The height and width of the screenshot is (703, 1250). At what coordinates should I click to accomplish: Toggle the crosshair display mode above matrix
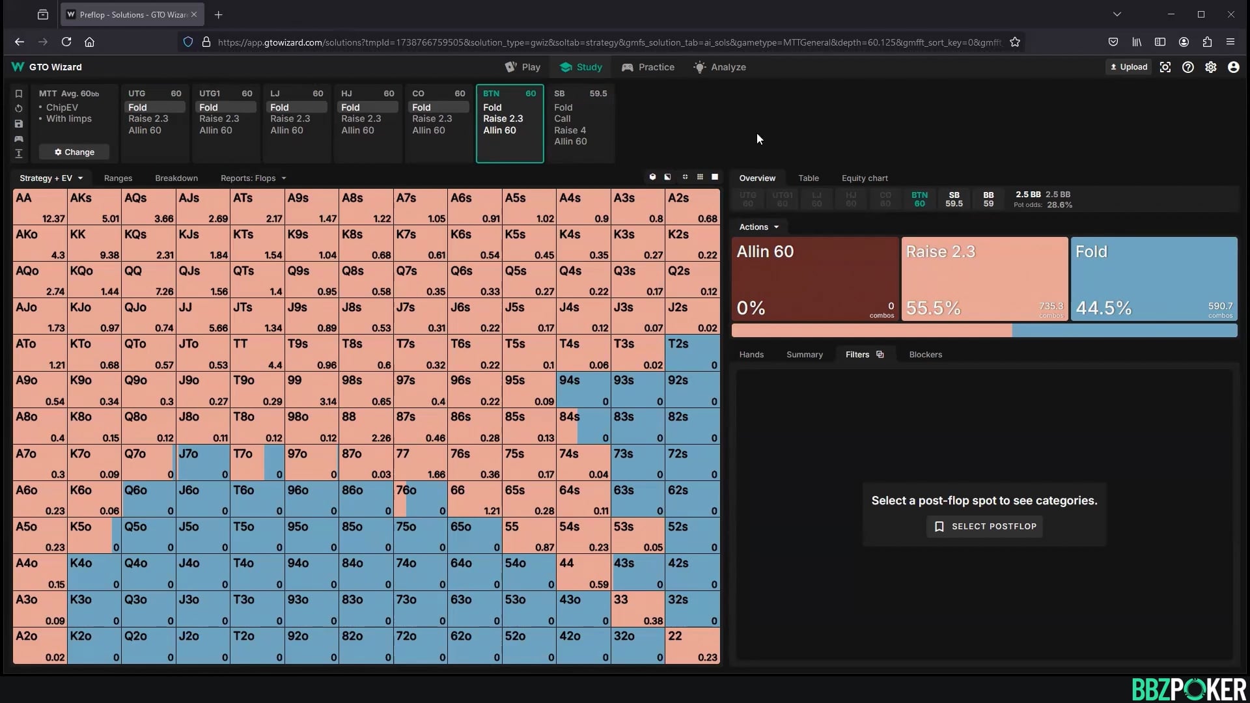click(685, 177)
